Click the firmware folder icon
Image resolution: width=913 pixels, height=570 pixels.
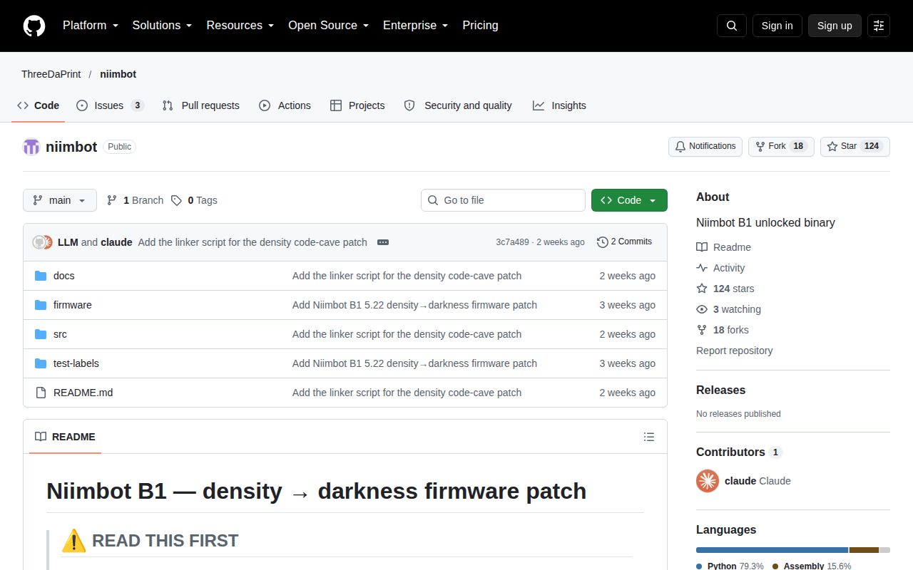41,305
